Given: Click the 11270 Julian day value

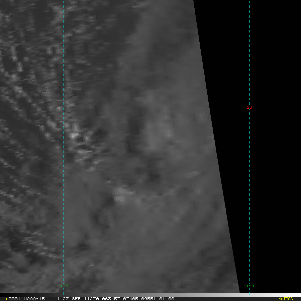Looking at the screenshot, I should [92, 299].
